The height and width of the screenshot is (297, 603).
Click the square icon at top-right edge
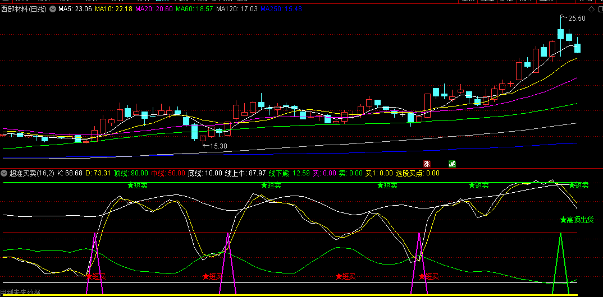pyautogui.click(x=600, y=10)
